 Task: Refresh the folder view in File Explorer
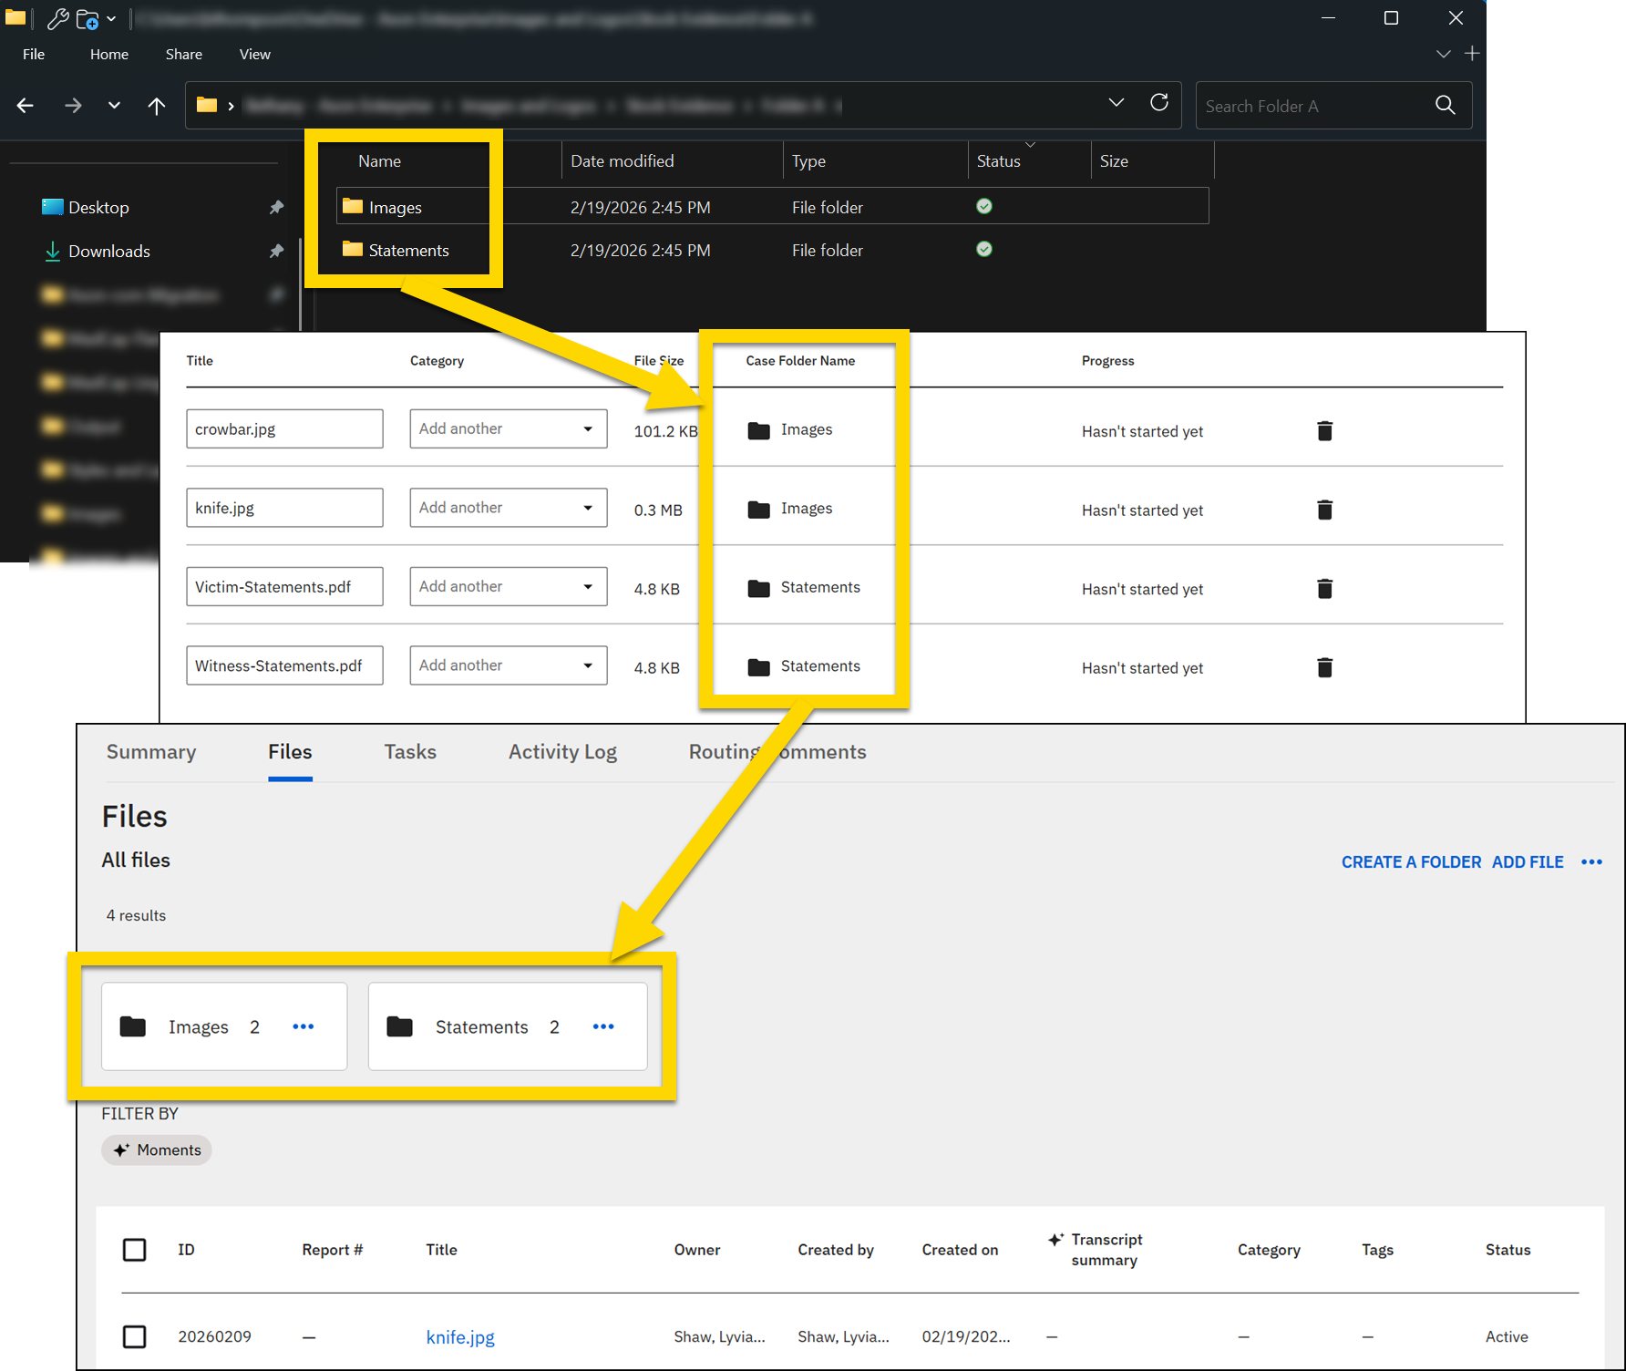pyautogui.click(x=1159, y=103)
